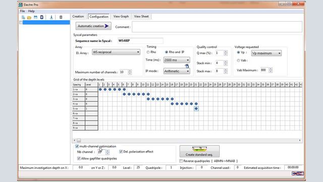Tick the checkbox beside highlighted tree row

pyautogui.click(x=21, y=22)
